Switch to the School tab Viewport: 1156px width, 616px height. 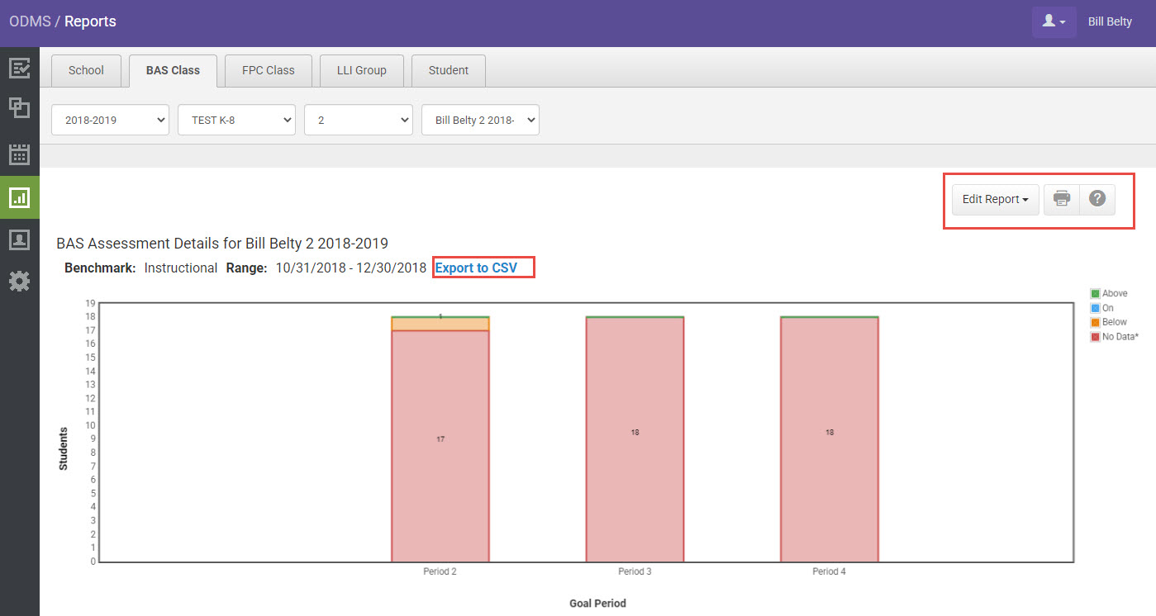click(x=86, y=71)
